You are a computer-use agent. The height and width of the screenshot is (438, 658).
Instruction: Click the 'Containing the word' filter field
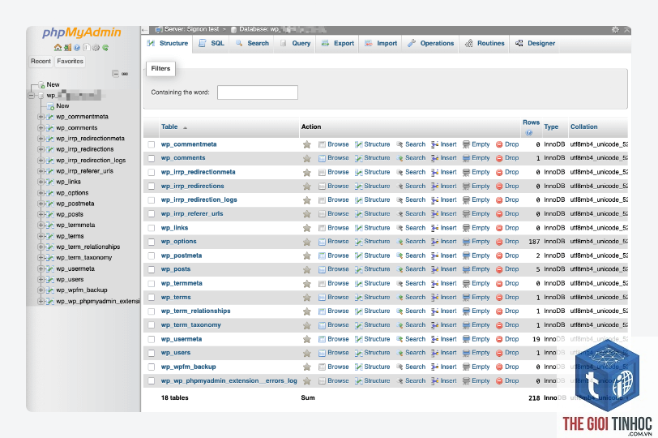(257, 92)
